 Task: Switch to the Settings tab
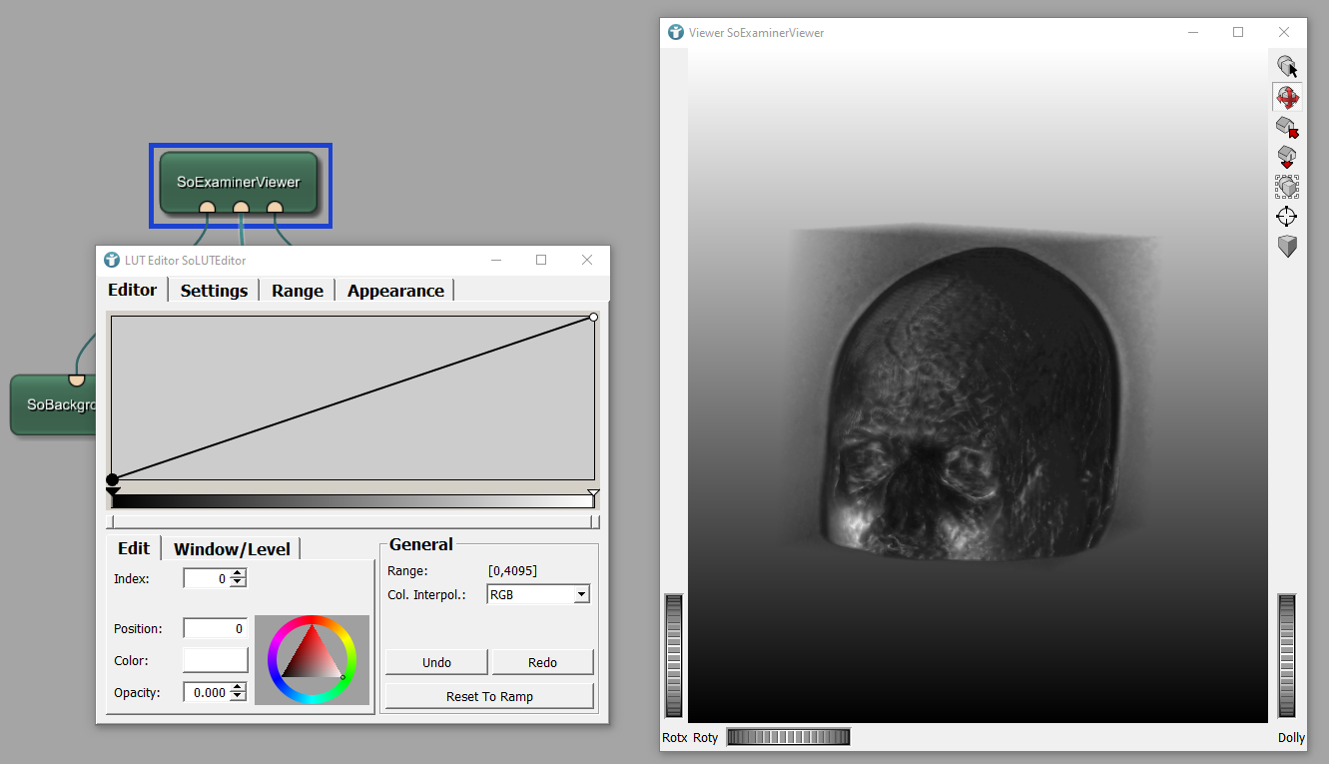(x=214, y=291)
